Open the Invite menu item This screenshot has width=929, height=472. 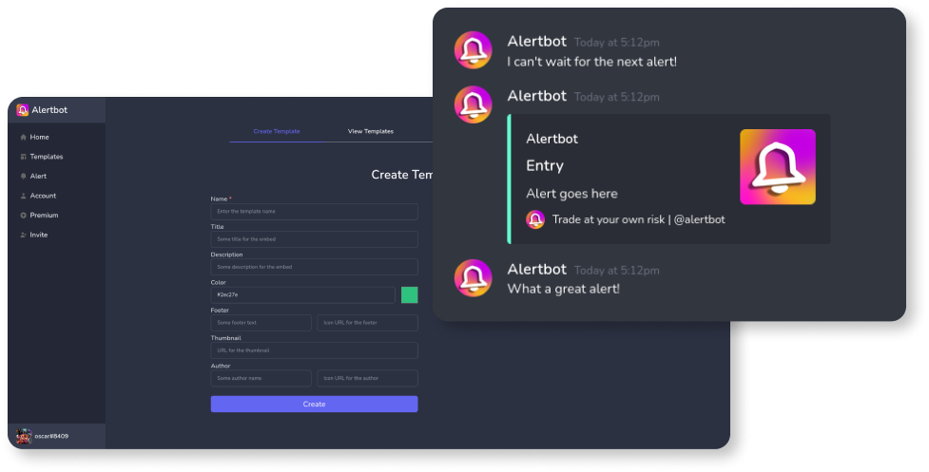(x=39, y=235)
